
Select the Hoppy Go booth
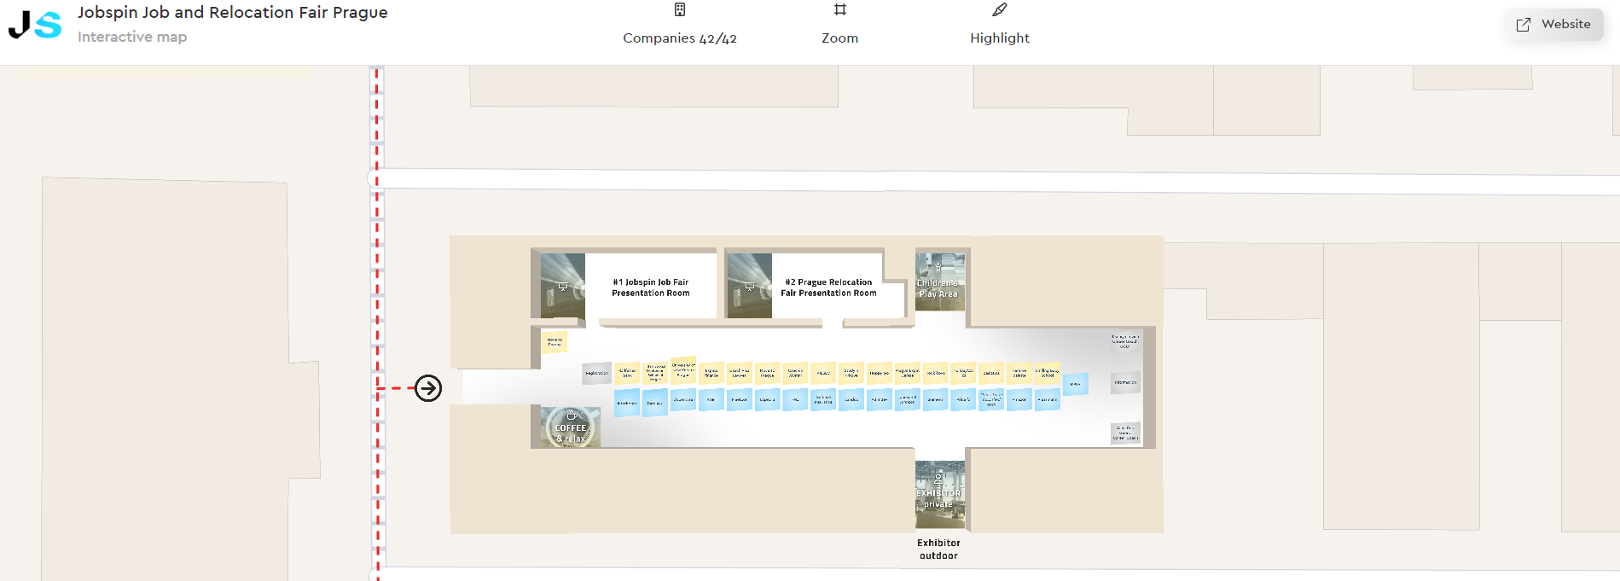pos(880,373)
